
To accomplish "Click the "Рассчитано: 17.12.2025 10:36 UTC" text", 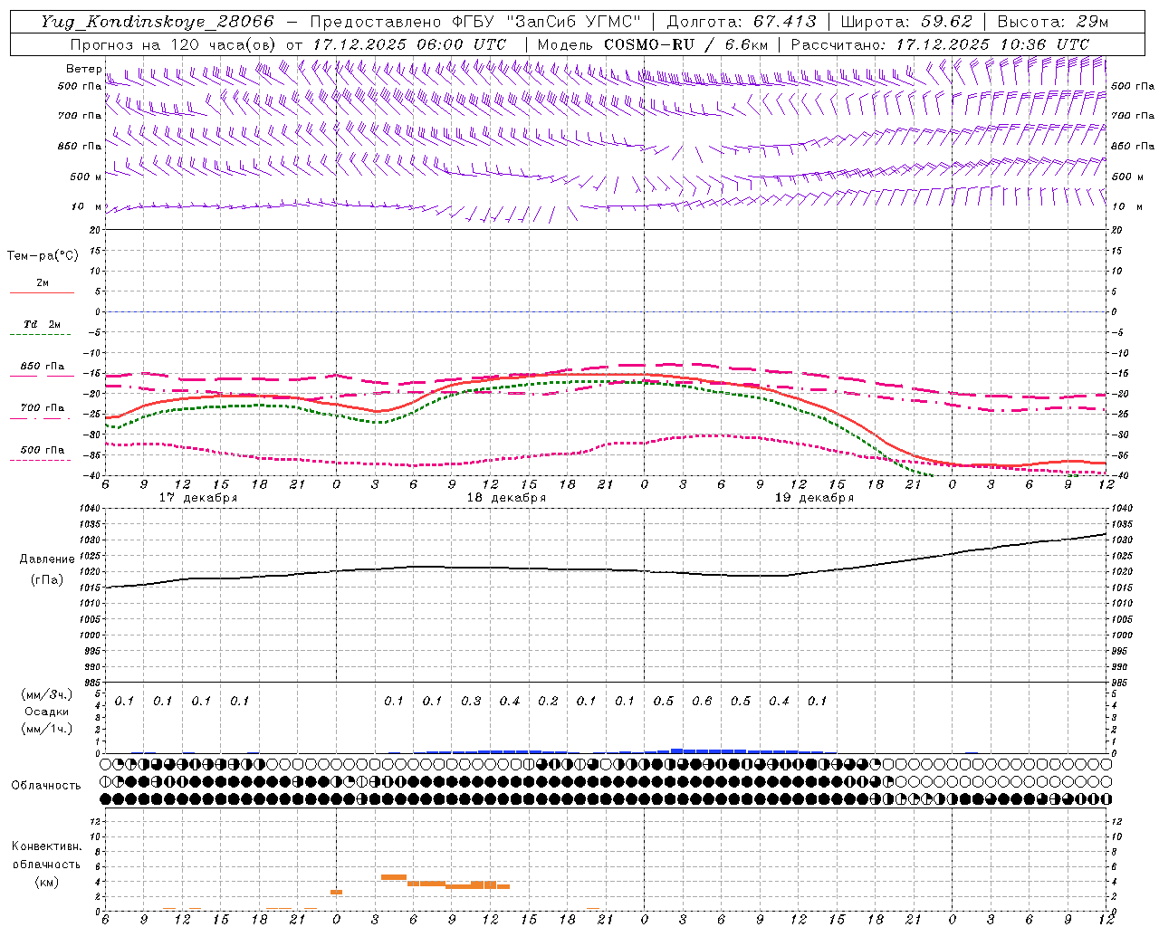I will 940,44.
